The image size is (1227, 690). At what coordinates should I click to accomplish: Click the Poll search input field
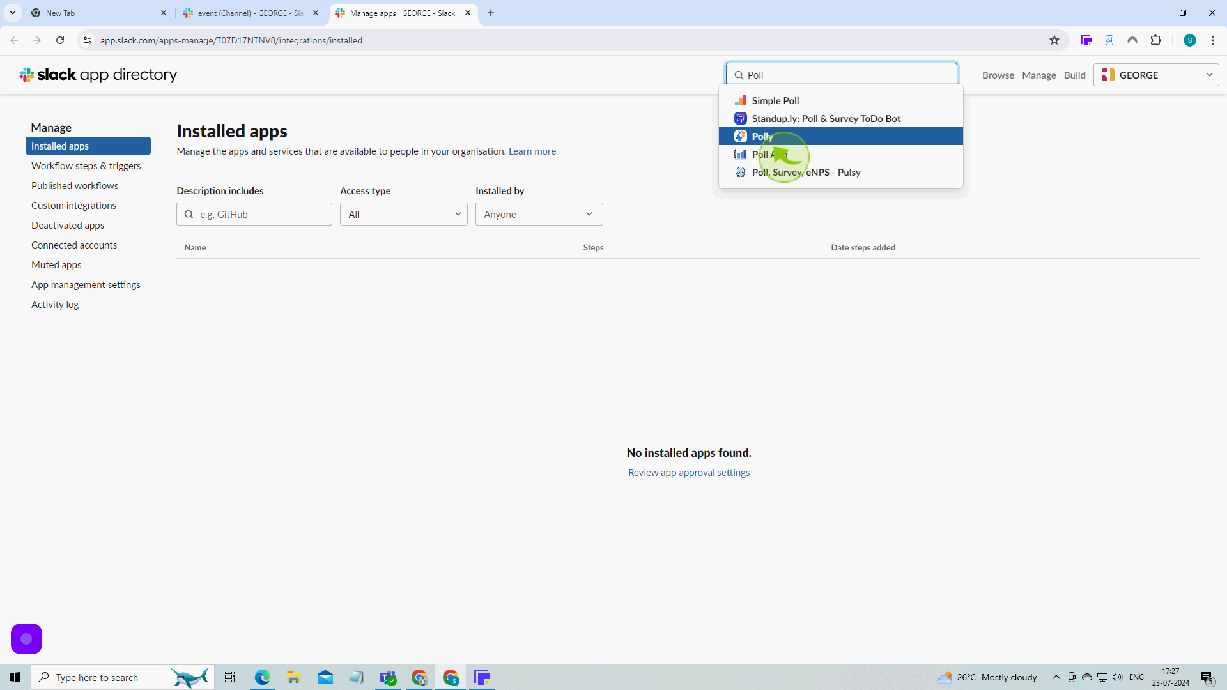coord(844,75)
